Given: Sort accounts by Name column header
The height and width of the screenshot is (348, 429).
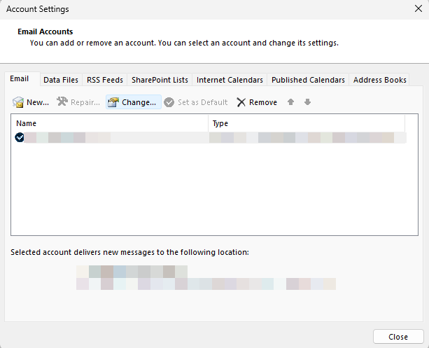Looking at the screenshot, I should [x=110, y=123].
